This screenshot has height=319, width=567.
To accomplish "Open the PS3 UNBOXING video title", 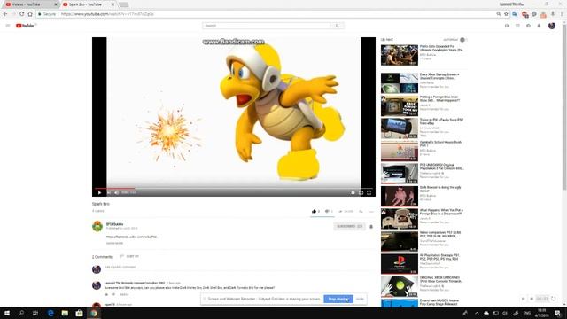I will pyautogui.click(x=441, y=167).
